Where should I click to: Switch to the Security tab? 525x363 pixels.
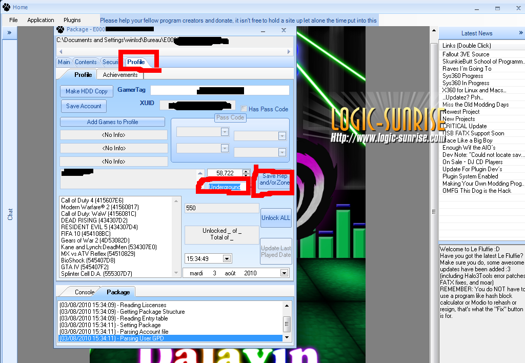click(110, 62)
